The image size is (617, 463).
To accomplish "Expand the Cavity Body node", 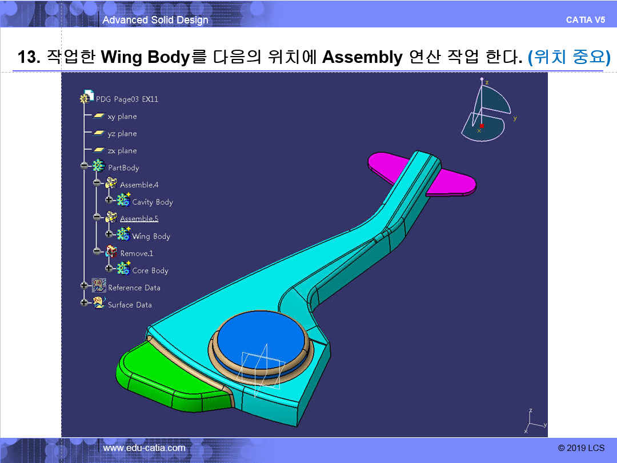I will click(x=109, y=201).
